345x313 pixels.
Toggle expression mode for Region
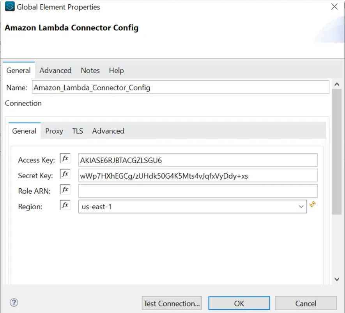click(65, 205)
